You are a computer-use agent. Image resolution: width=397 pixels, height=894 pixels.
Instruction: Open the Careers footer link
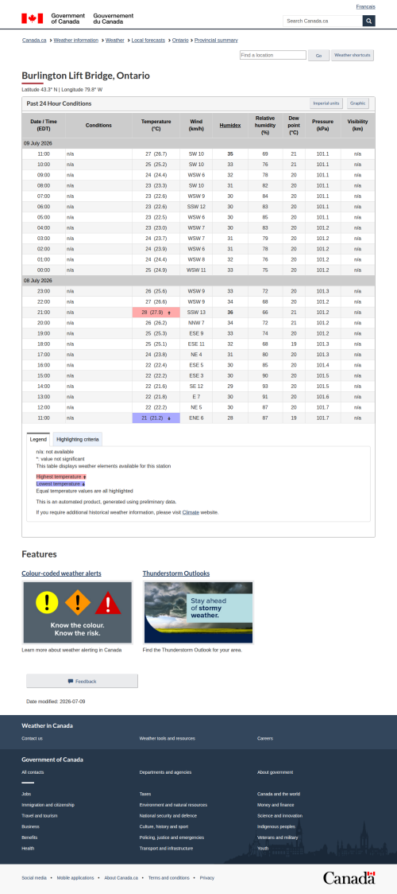(265, 738)
